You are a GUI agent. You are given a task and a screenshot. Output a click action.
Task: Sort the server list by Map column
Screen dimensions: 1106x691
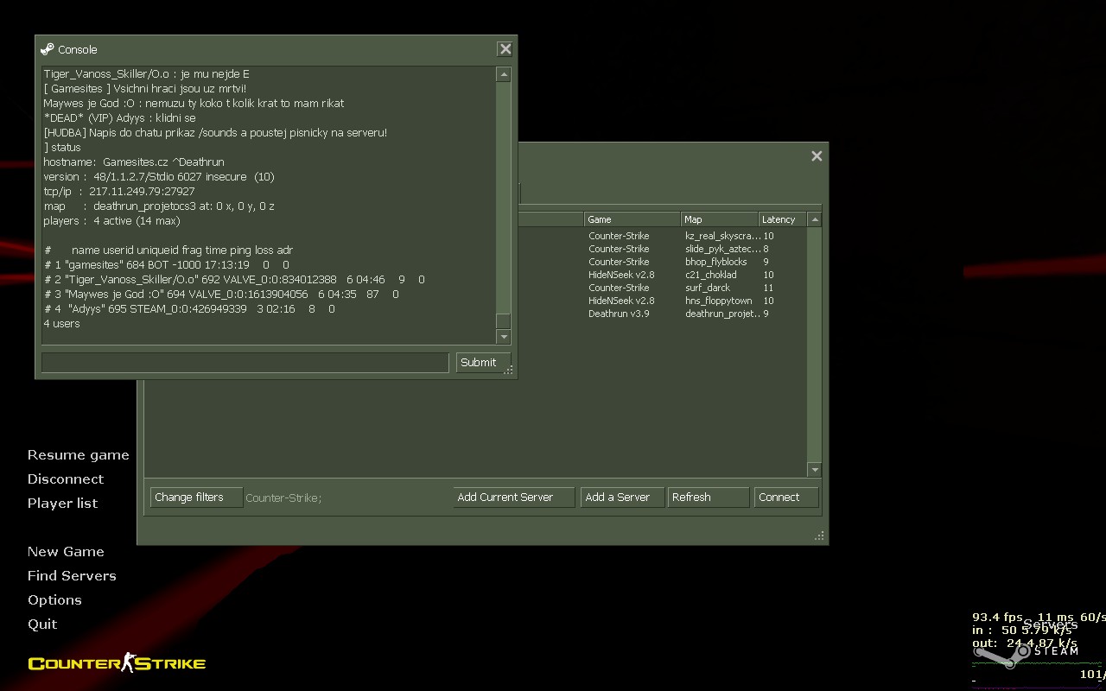click(x=720, y=219)
